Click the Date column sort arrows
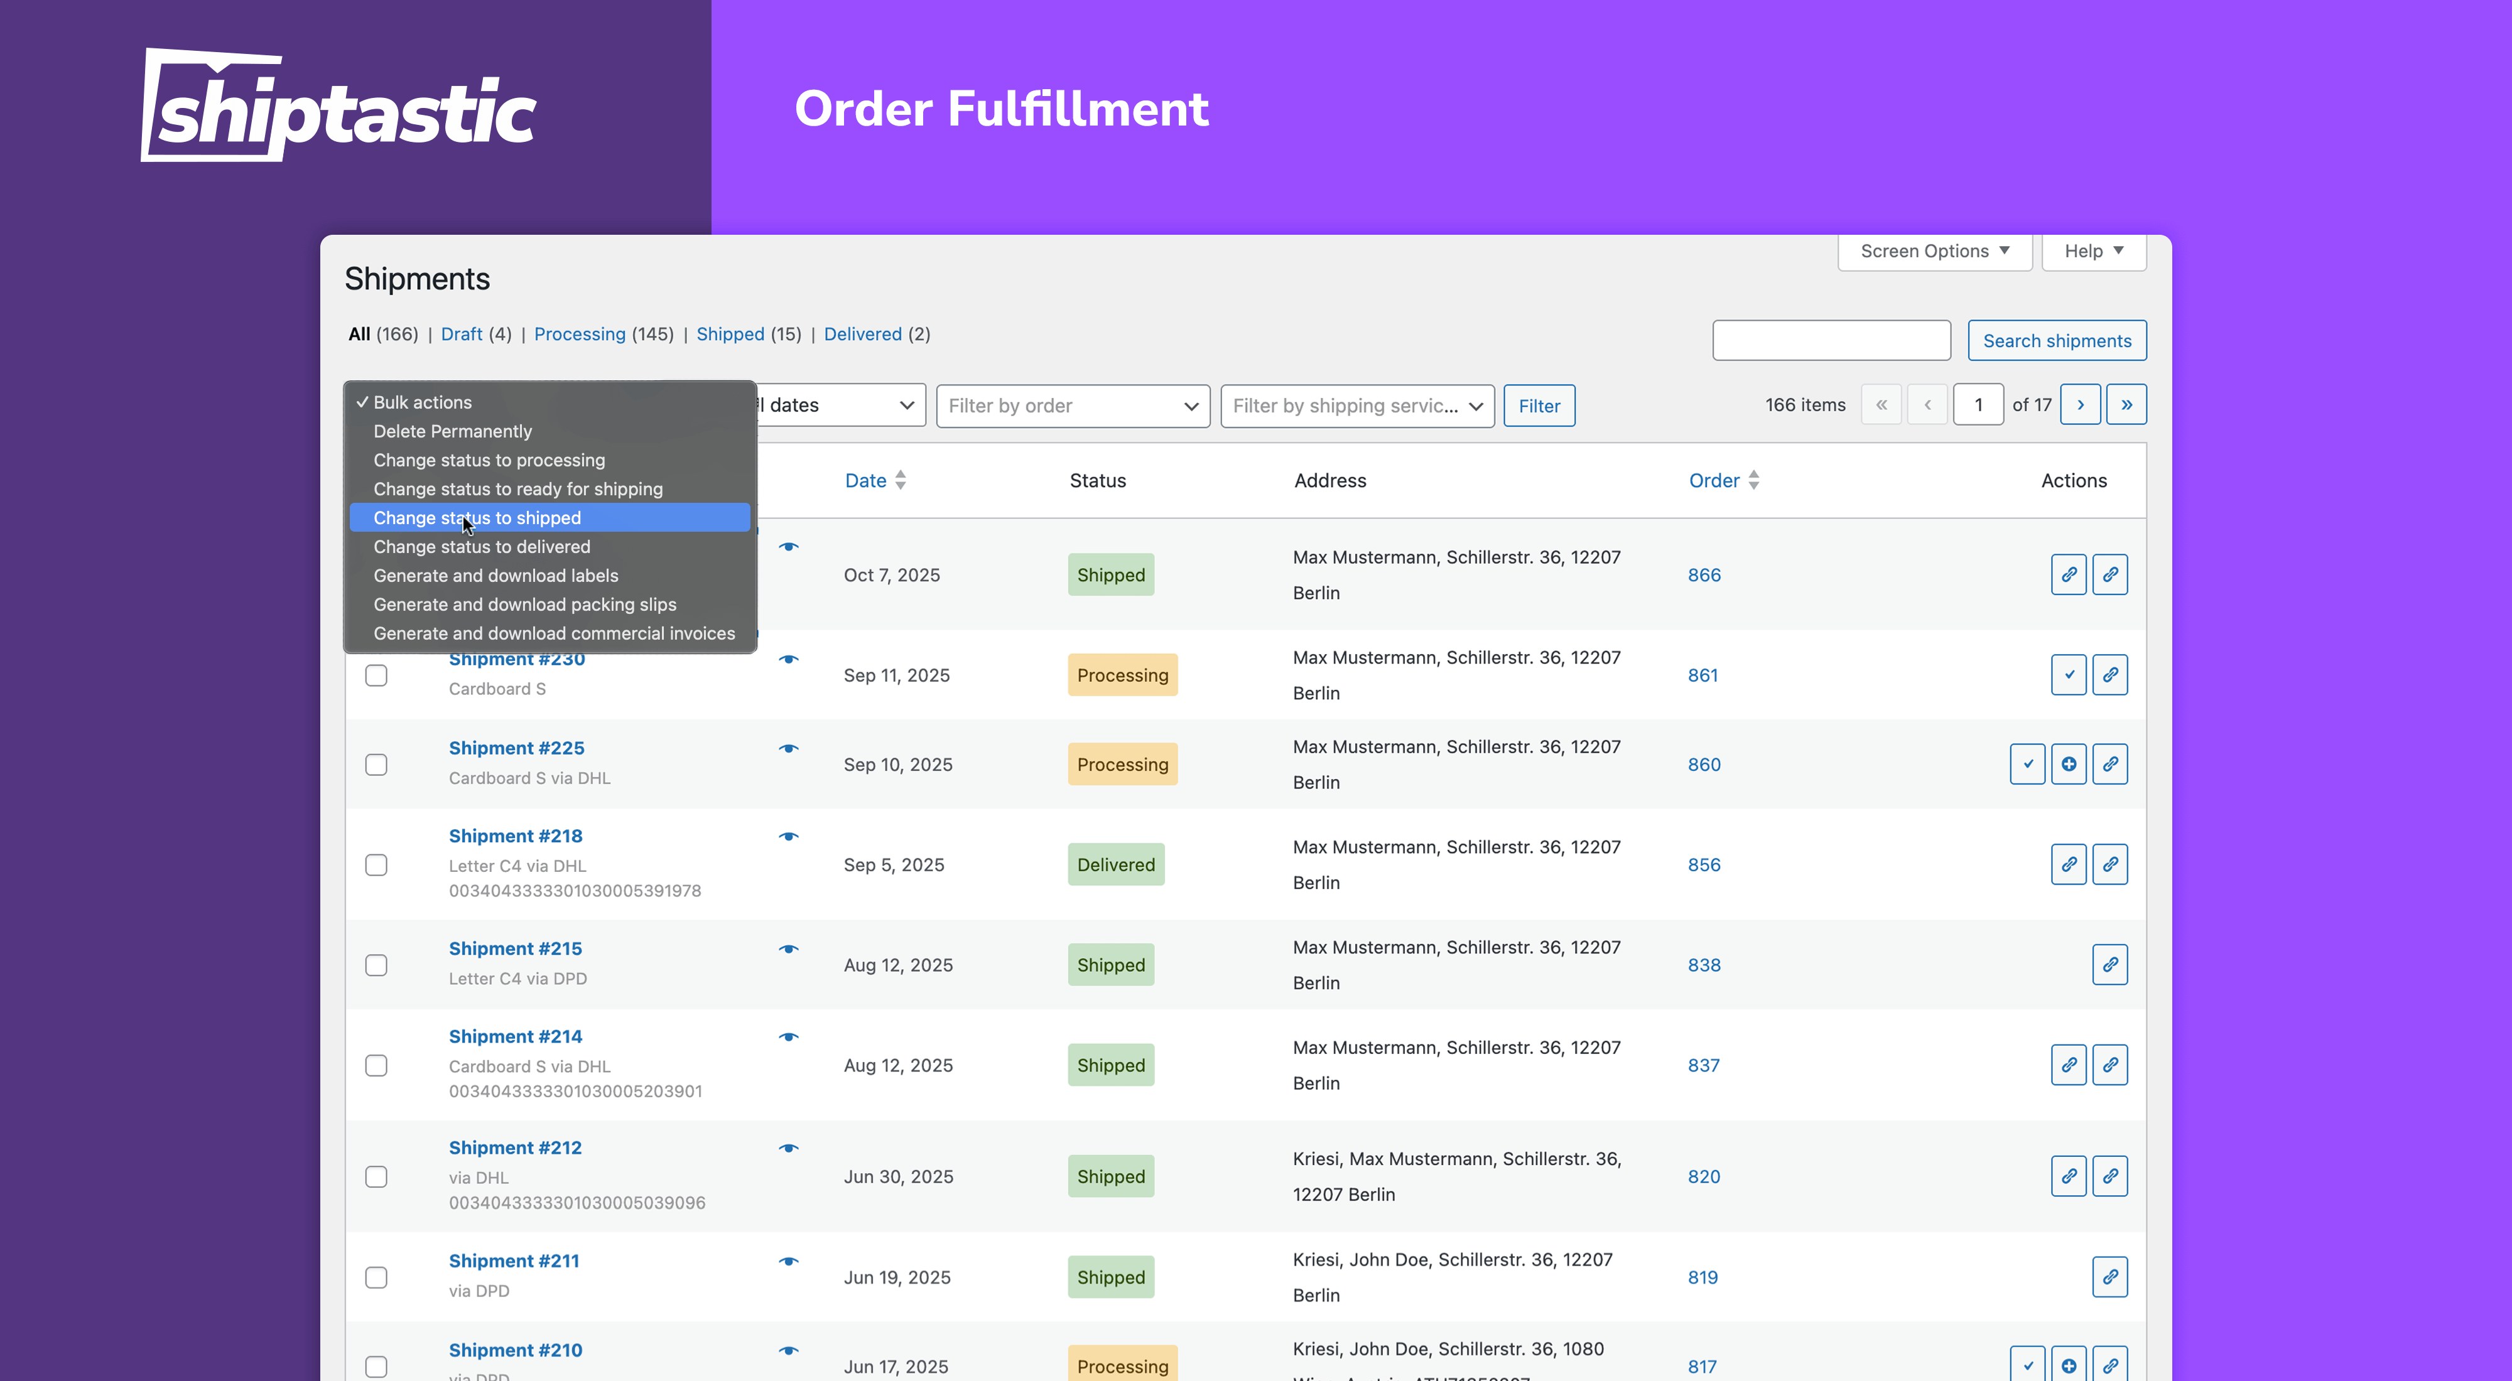The image size is (2512, 1381). (x=900, y=480)
